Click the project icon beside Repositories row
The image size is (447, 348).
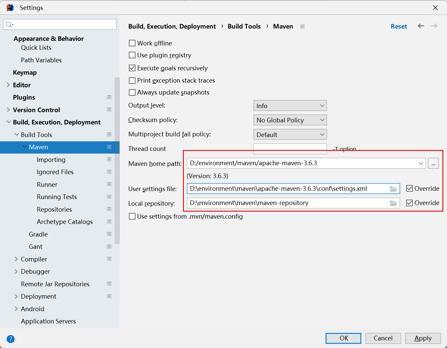109,209
